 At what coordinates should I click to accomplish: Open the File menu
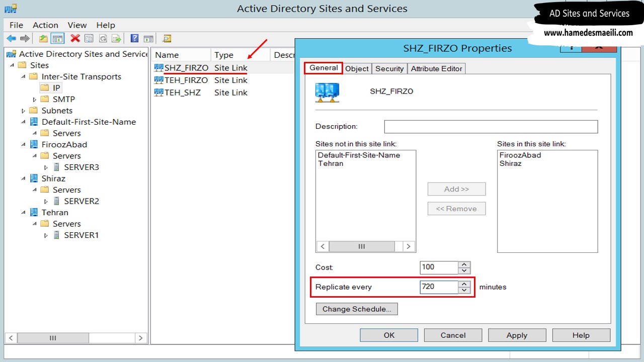[x=16, y=25]
